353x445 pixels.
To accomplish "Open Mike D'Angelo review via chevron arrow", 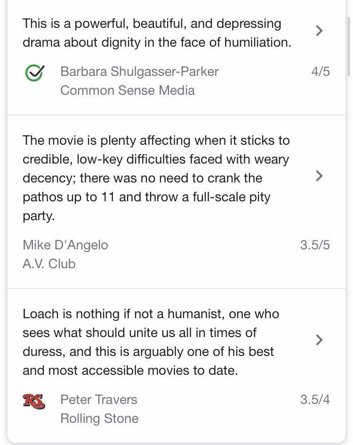I will click(319, 176).
